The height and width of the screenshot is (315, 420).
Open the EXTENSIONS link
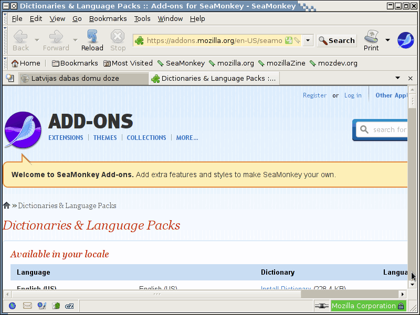pos(66,138)
